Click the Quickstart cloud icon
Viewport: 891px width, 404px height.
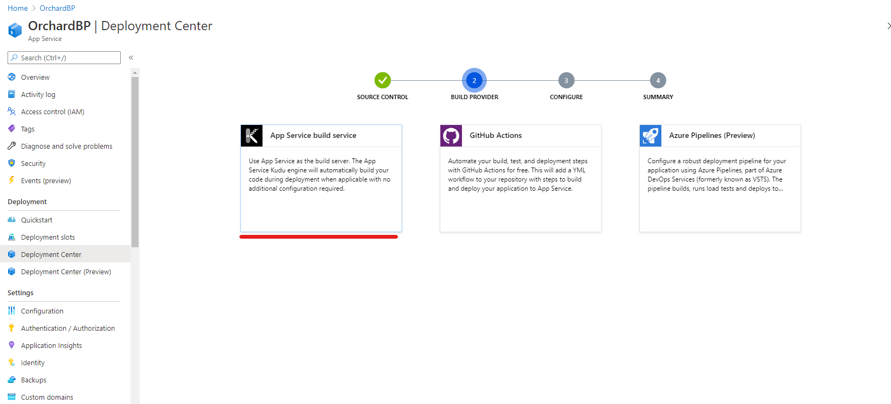(x=11, y=220)
